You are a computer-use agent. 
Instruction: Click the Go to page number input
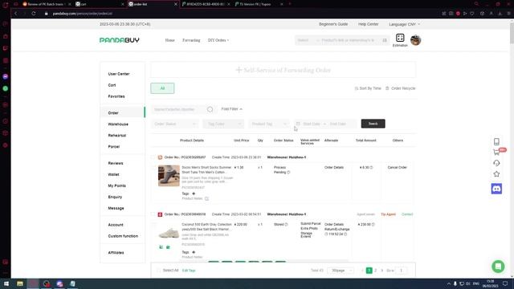tap(401, 271)
